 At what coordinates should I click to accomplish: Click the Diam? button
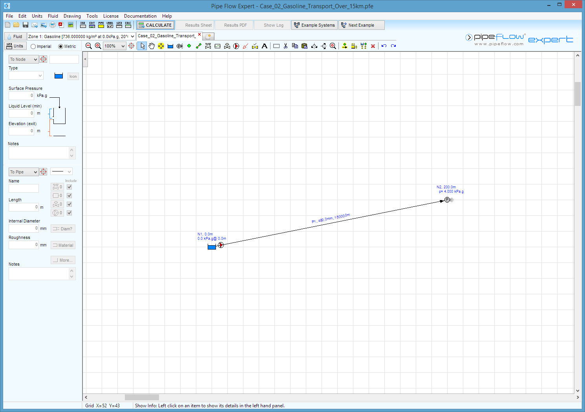click(x=63, y=229)
